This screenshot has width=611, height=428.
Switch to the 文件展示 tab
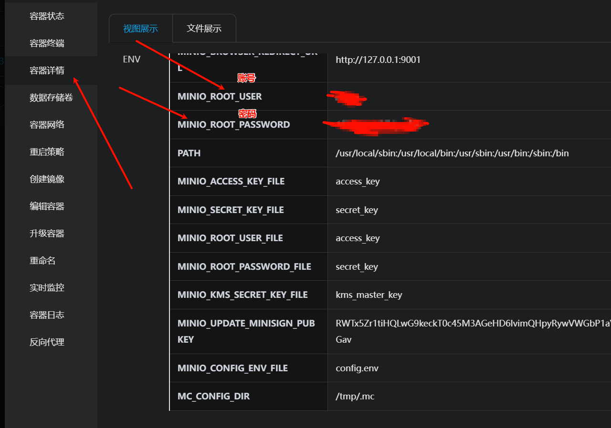tap(204, 29)
